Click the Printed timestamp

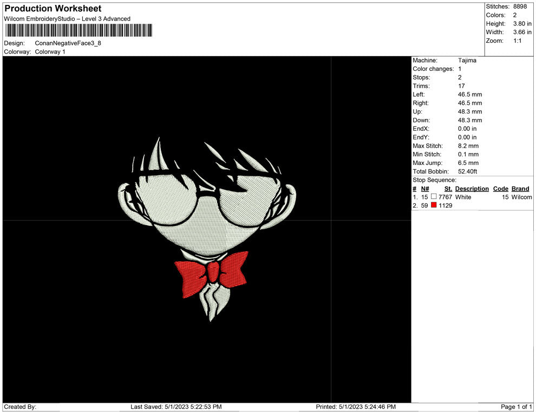tap(355, 407)
